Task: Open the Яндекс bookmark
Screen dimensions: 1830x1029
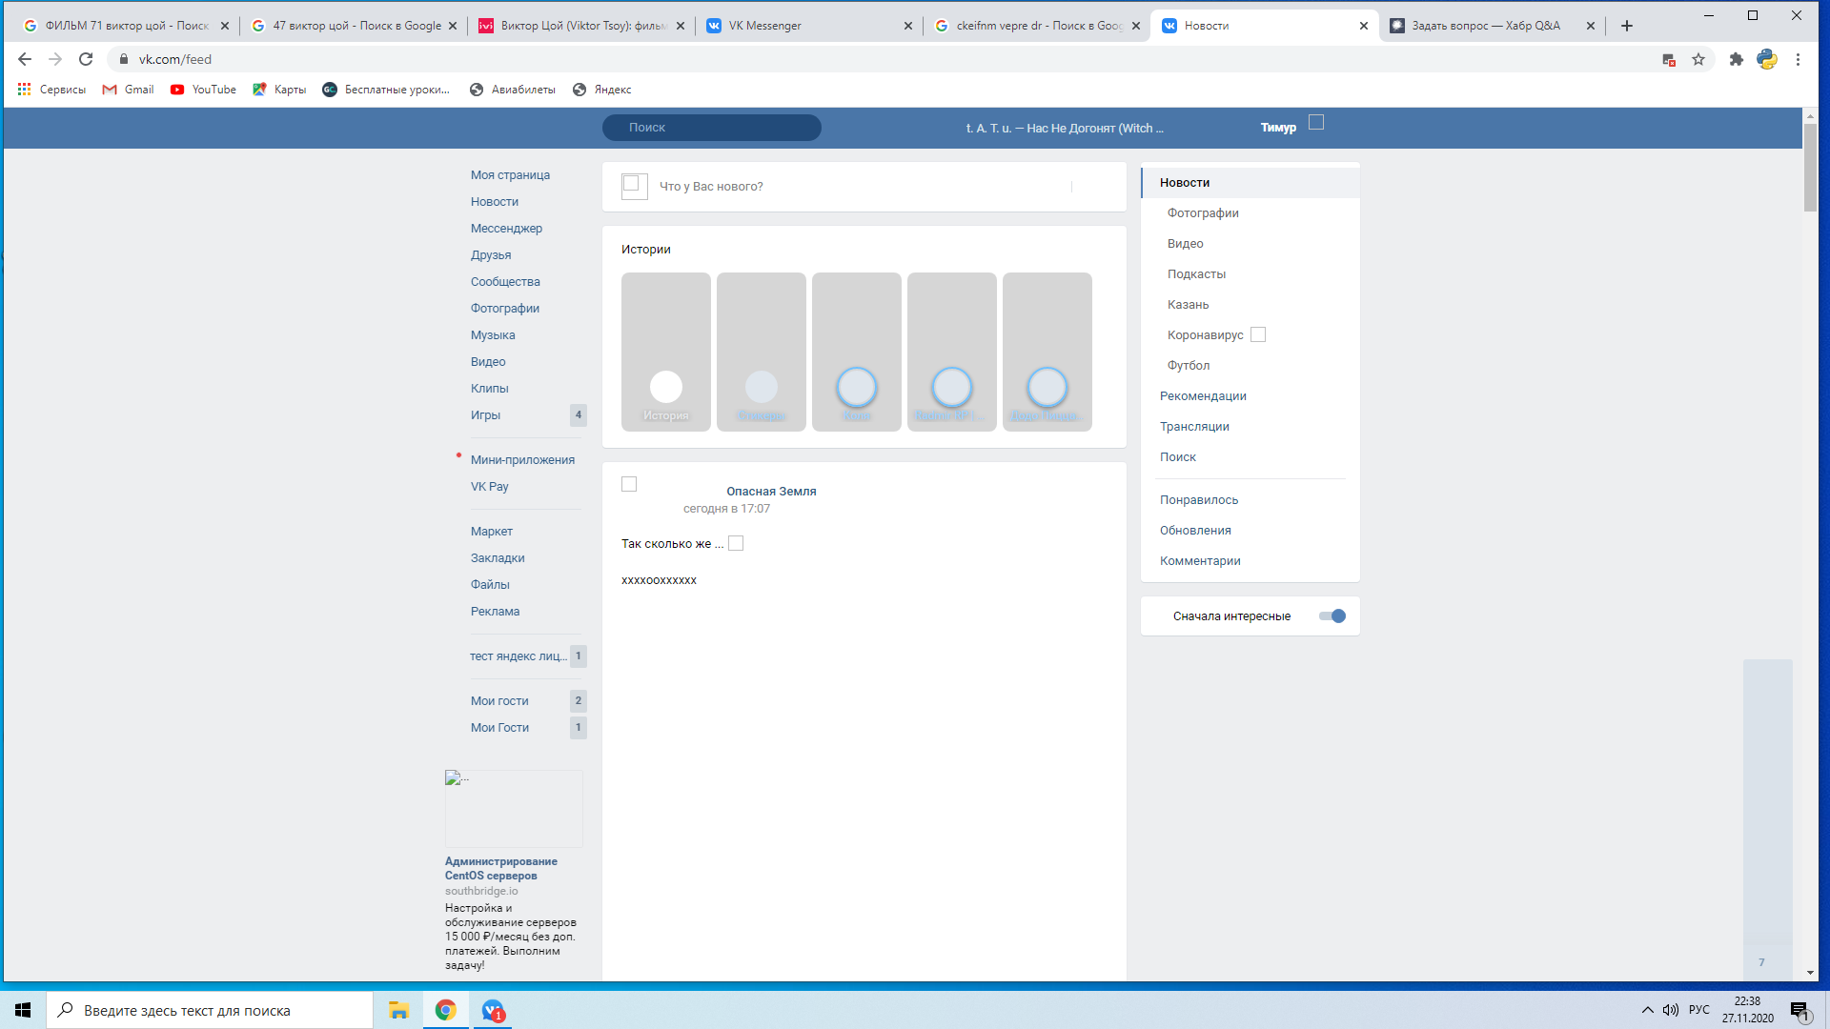Action: [x=601, y=90]
